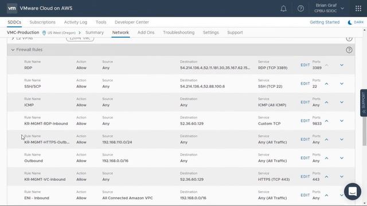Edit the ICMP firewall rule
This screenshot has width=367, height=206.
tap(305, 102)
